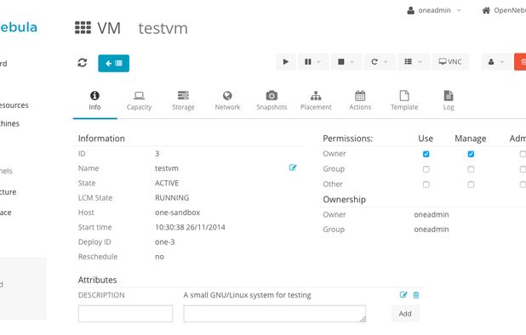Click the Start time value 10:30:38 26/11/2014
526x335 pixels.
(190, 227)
